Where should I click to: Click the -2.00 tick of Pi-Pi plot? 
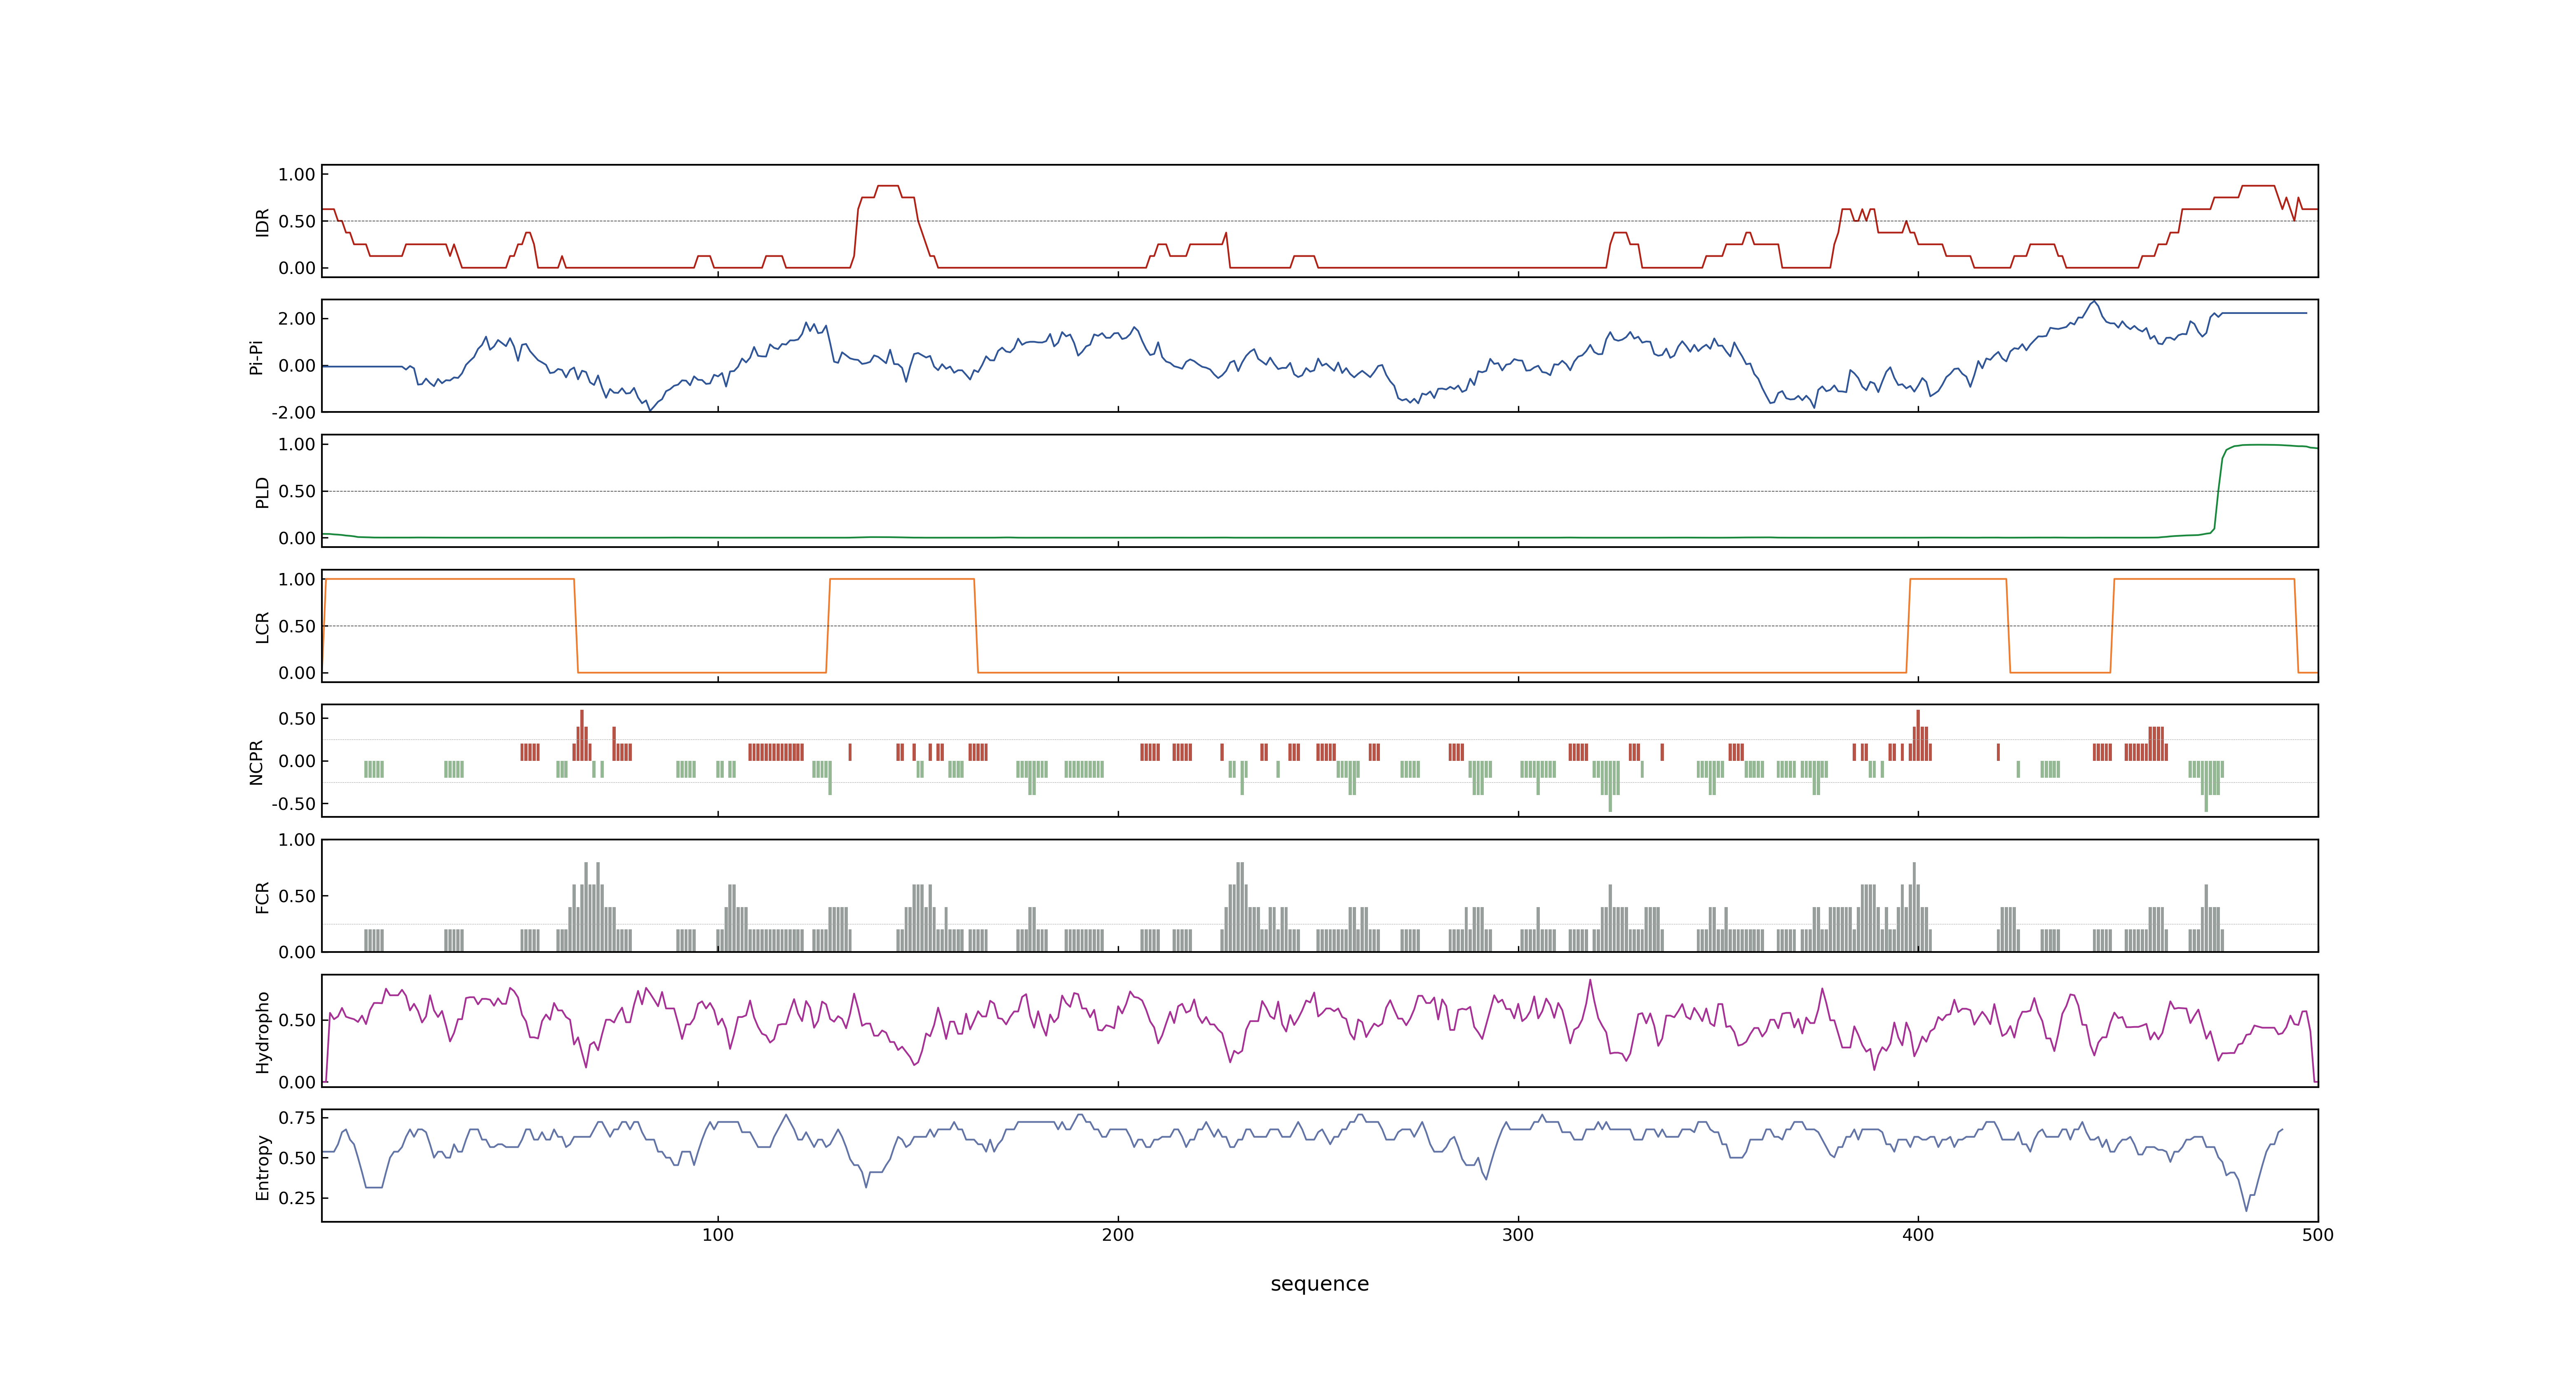tap(293, 413)
